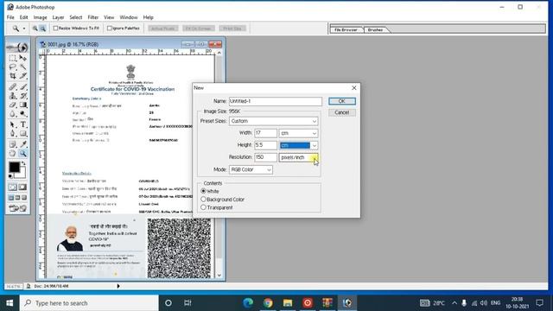Switch to the File Browser tab
The image size is (553, 311).
346,29
